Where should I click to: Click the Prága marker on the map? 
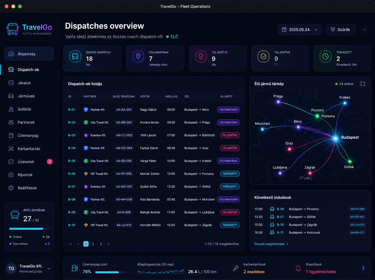[278, 102]
